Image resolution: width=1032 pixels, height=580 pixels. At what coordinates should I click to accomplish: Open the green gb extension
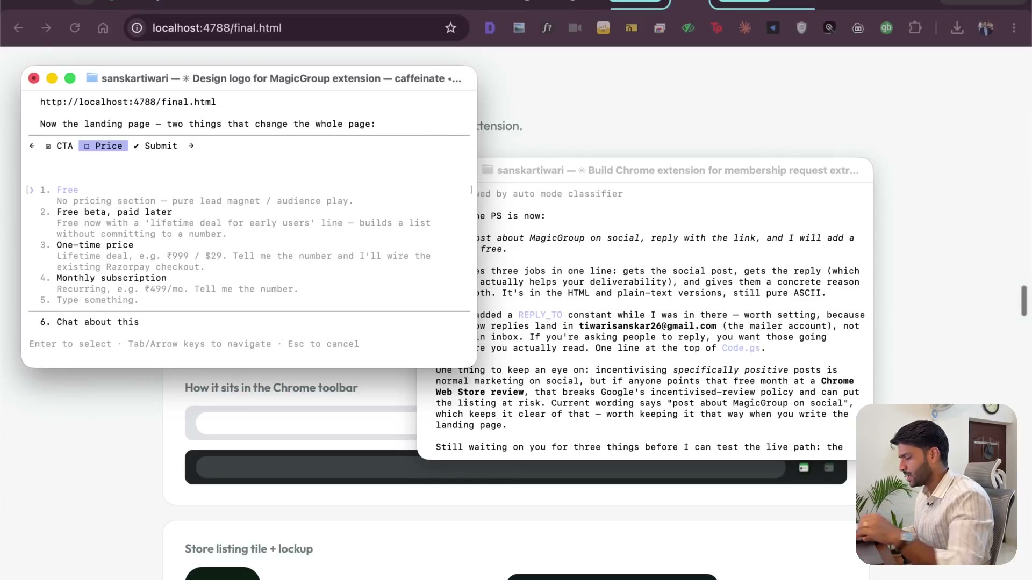(x=886, y=28)
